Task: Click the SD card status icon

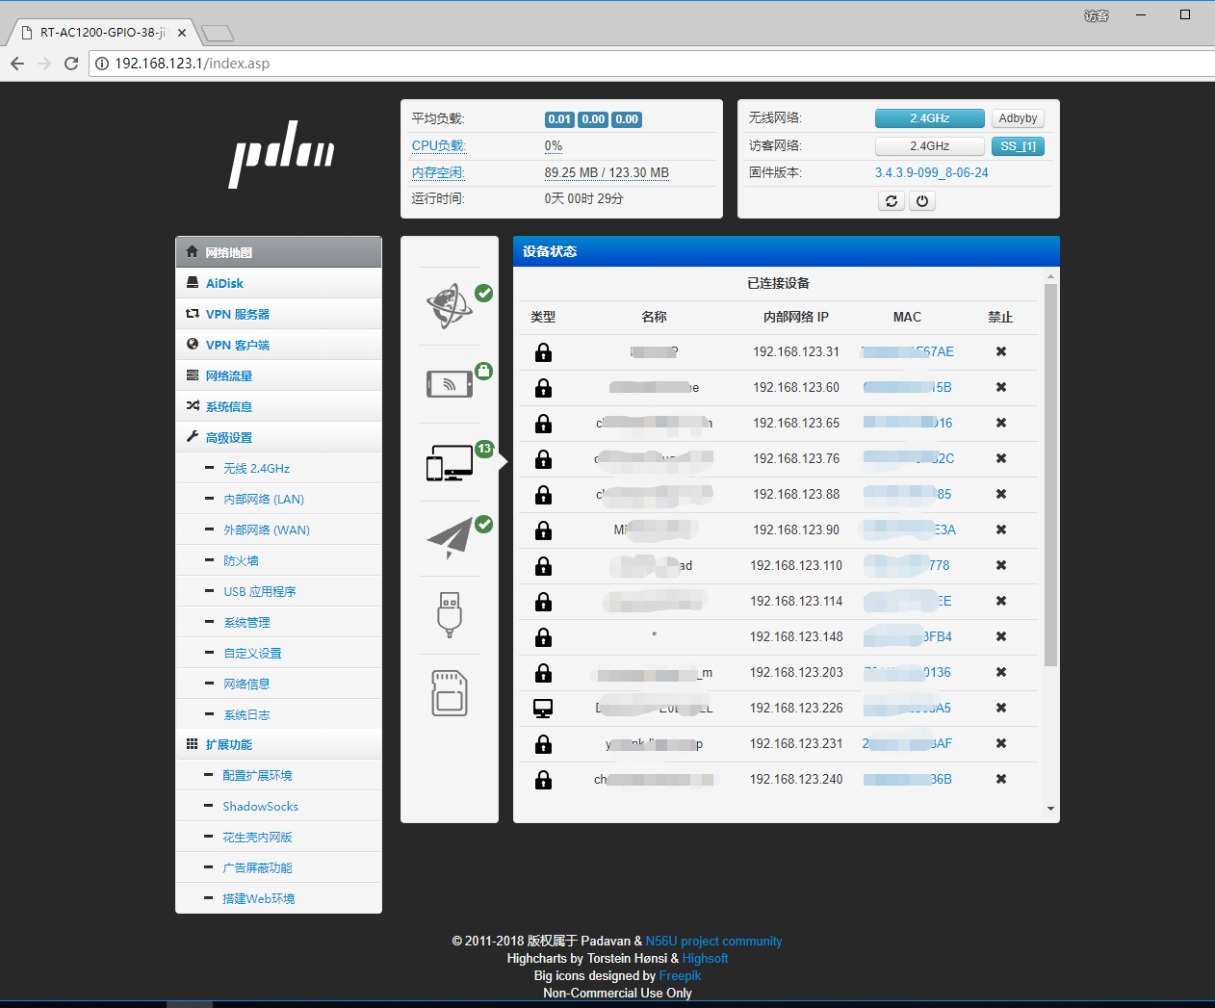Action: coord(450,693)
